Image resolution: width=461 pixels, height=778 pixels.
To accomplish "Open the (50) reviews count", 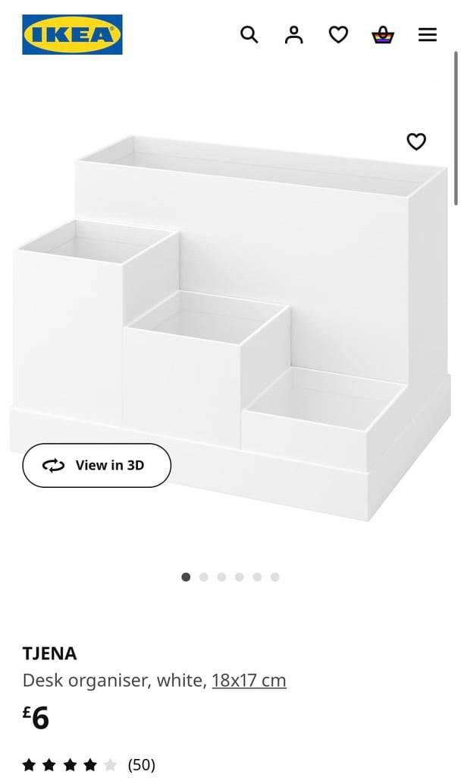I will 142,764.
